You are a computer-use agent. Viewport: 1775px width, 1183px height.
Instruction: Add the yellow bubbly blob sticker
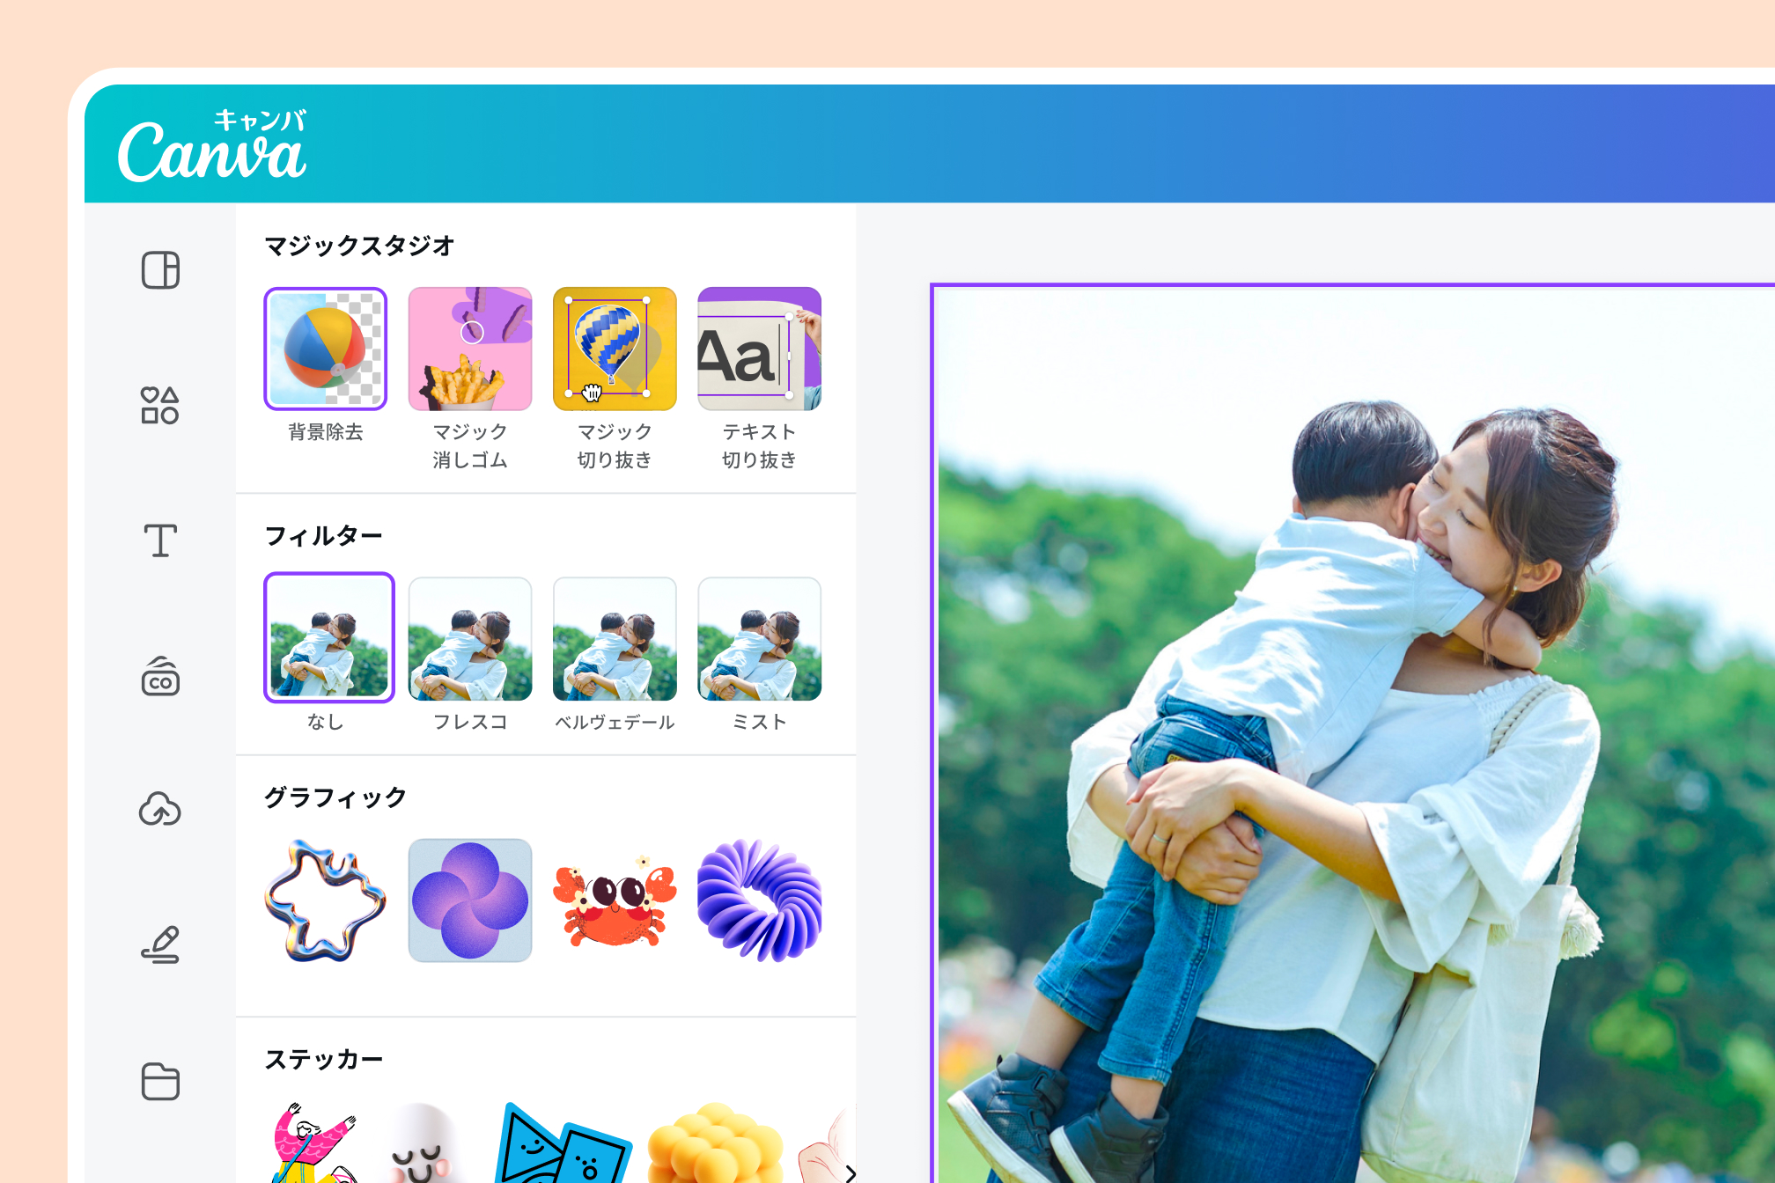tap(715, 1142)
